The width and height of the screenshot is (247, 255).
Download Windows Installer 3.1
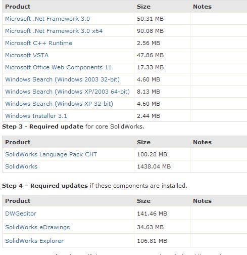tap(36, 116)
